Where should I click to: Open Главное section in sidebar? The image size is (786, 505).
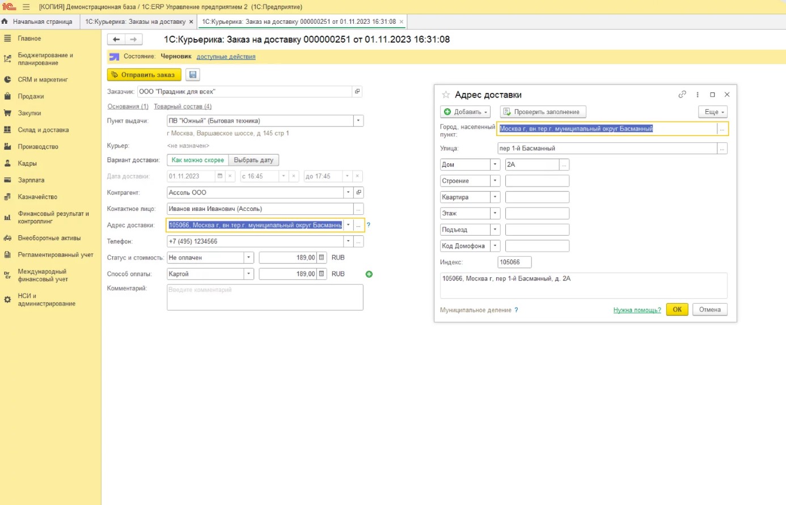29,39
